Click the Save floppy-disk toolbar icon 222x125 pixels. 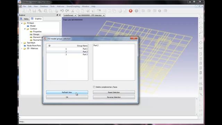(34, 11)
